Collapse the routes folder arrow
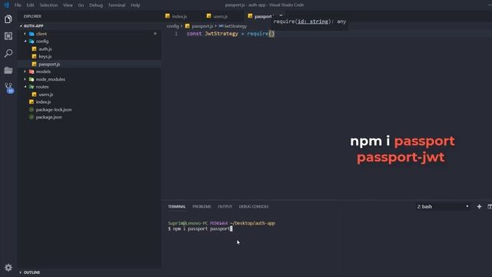 25,87
